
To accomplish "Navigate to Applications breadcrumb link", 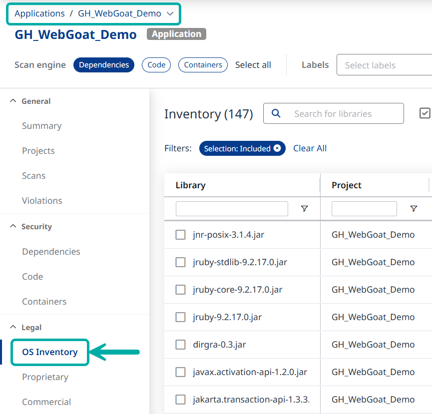I will 39,13.
